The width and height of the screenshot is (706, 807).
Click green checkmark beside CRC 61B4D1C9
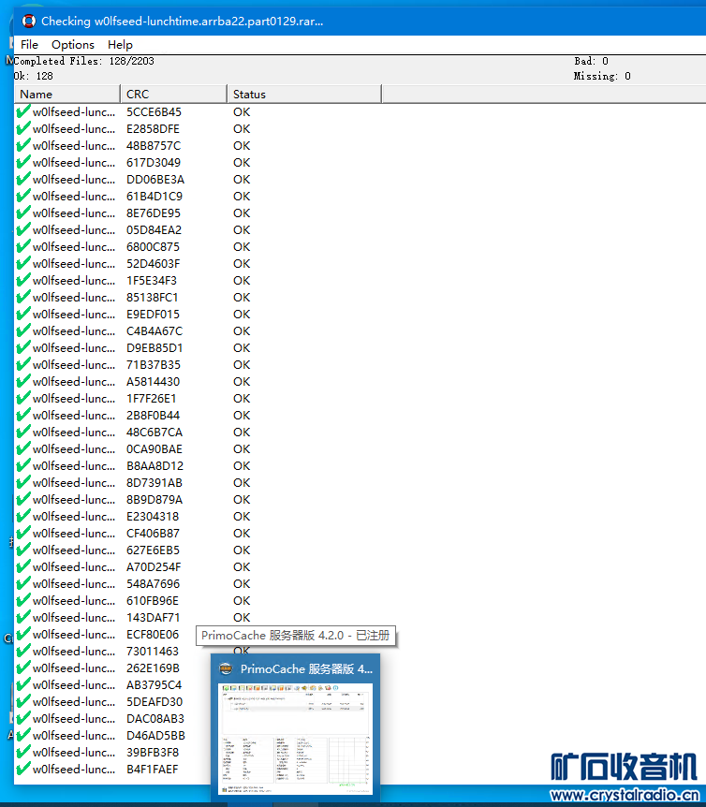23,196
